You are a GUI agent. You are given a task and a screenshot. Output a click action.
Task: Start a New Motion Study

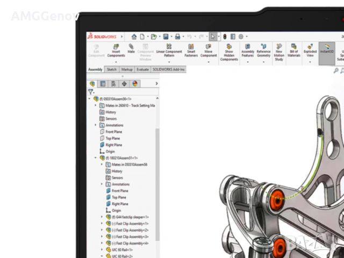(279, 53)
